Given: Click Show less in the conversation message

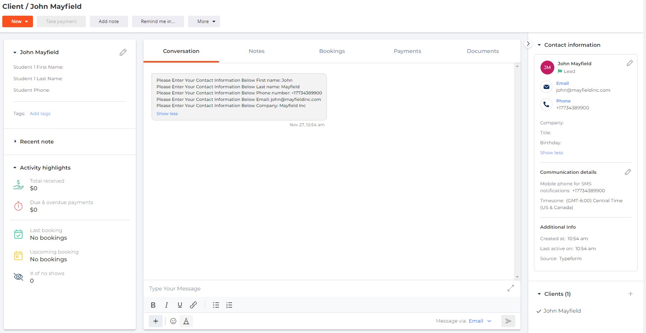Looking at the screenshot, I should coord(167,114).
